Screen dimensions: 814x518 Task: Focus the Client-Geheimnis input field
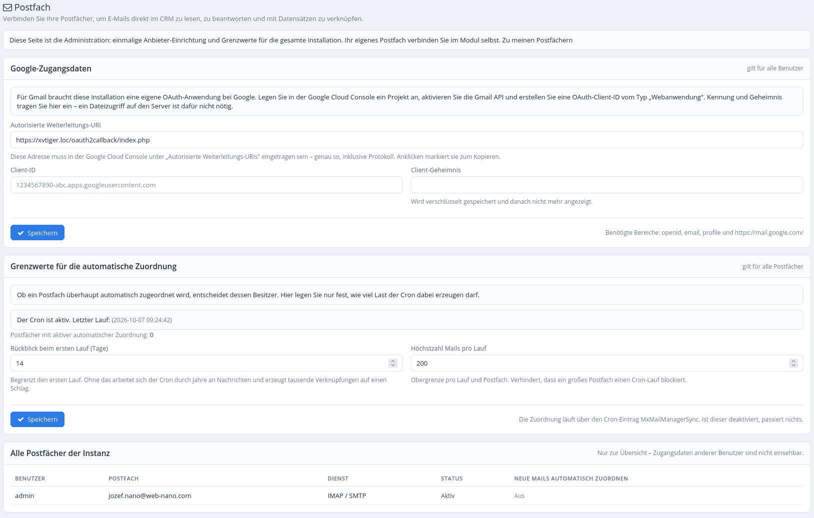click(x=607, y=185)
